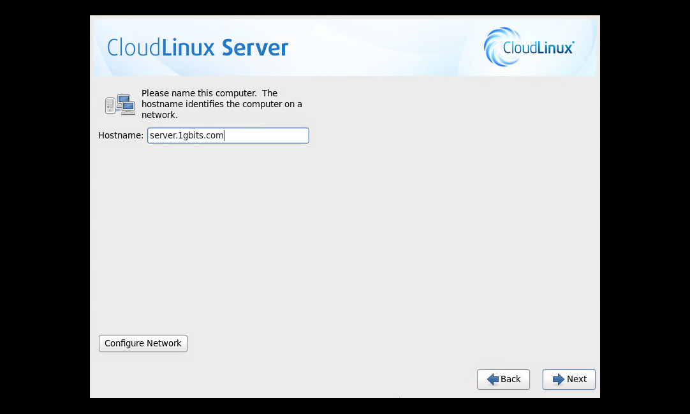Click the "Back" text label
This screenshot has height=414, width=690.
[510, 379]
